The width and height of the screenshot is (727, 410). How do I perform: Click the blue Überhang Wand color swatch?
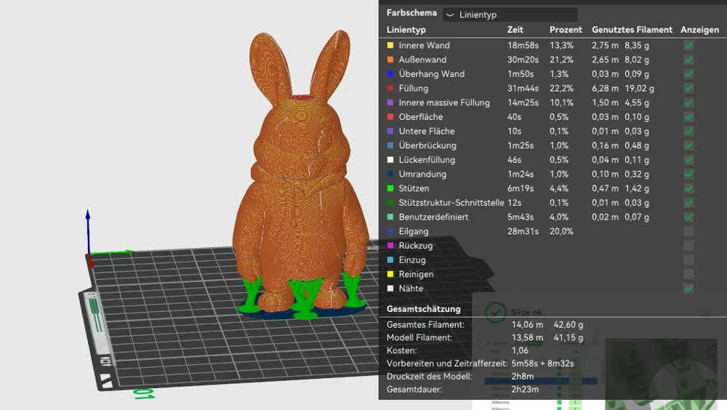pyautogui.click(x=390, y=74)
